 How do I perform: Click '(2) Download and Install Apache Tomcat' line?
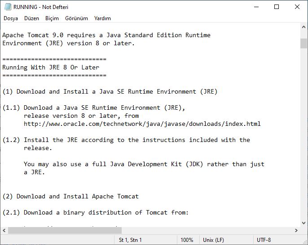(70, 196)
